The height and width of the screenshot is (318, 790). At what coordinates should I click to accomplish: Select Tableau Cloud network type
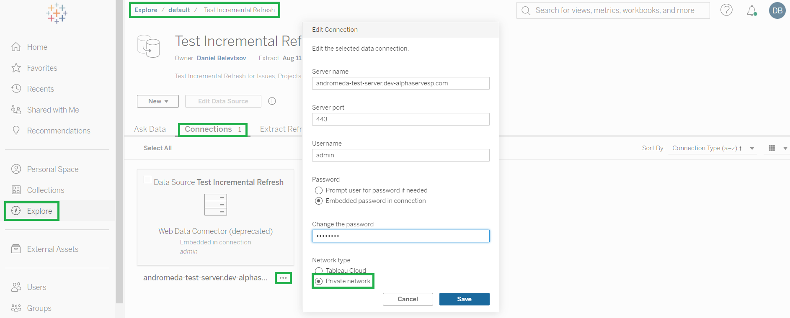coord(319,271)
